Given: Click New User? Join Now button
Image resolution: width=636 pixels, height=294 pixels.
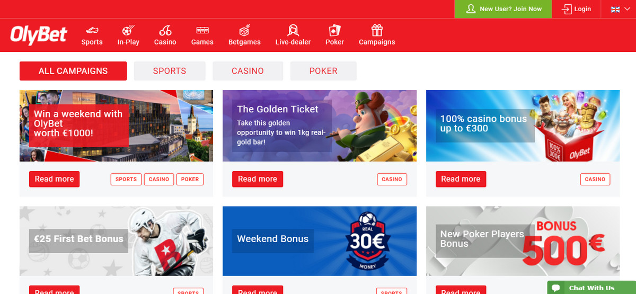Looking at the screenshot, I should [x=503, y=9].
